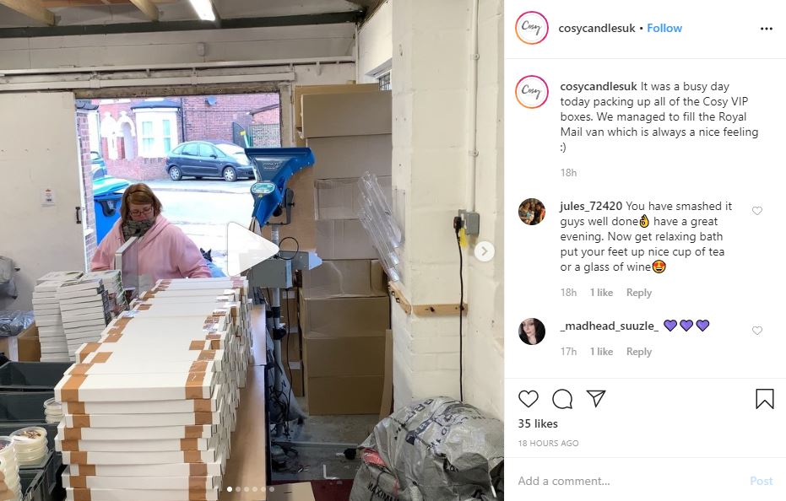The width and height of the screenshot is (786, 501).
Task: Save post with bookmark icon
Action: (764, 399)
